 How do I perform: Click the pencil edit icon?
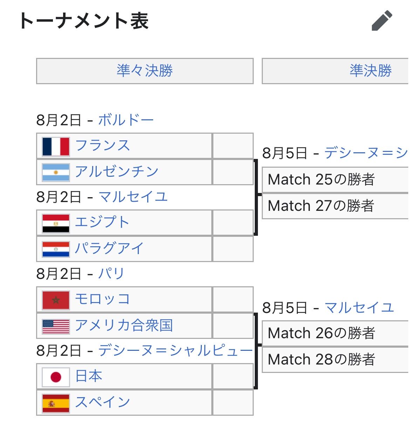click(x=382, y=21)
